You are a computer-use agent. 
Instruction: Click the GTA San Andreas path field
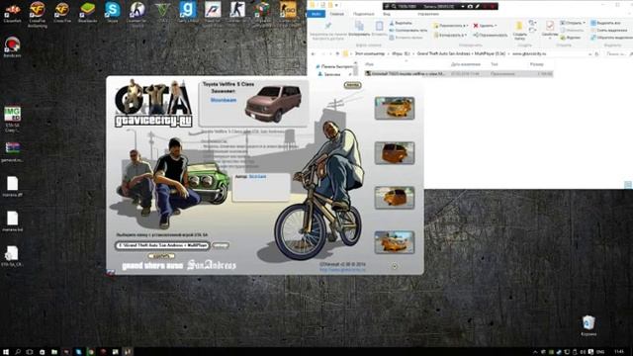point(162,245)
